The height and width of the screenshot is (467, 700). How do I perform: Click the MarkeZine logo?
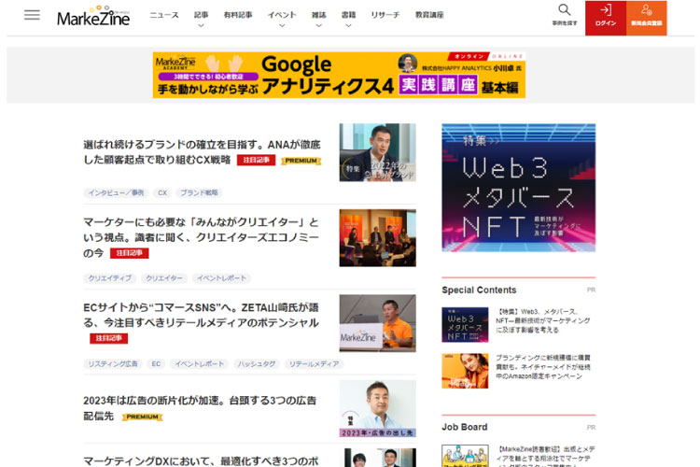click(x=93, y=17)
